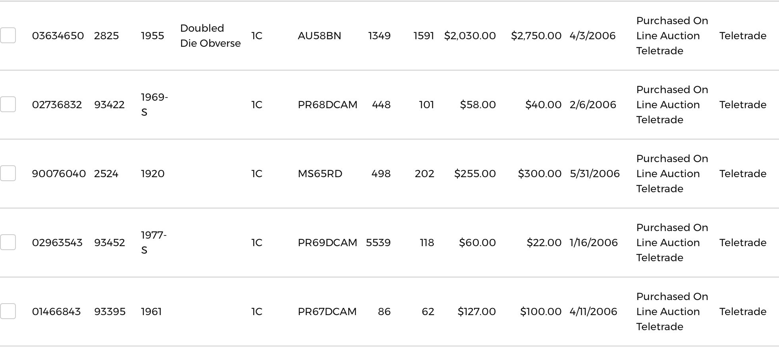This screenshot has width=779, height=348.
Task: Click the PR68DCAM grade cell
Action: point(328,105)
